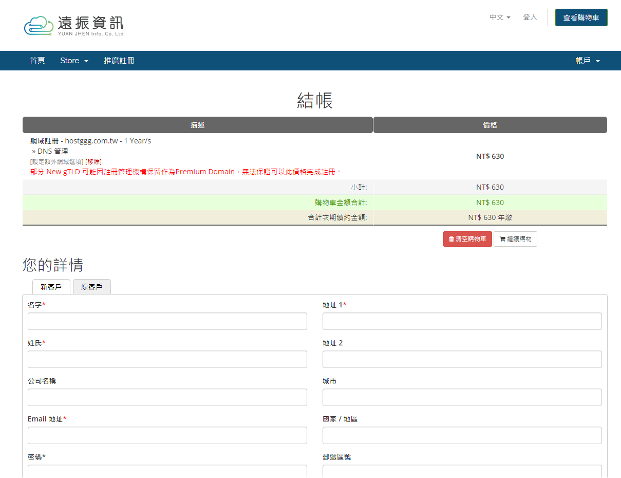
Task: Click the NT$ 630 年繳 renewal amount
Action: (490, 217)
